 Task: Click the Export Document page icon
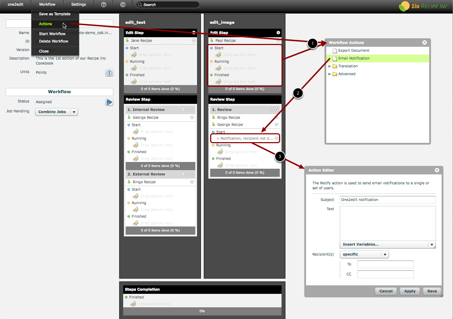334,50
